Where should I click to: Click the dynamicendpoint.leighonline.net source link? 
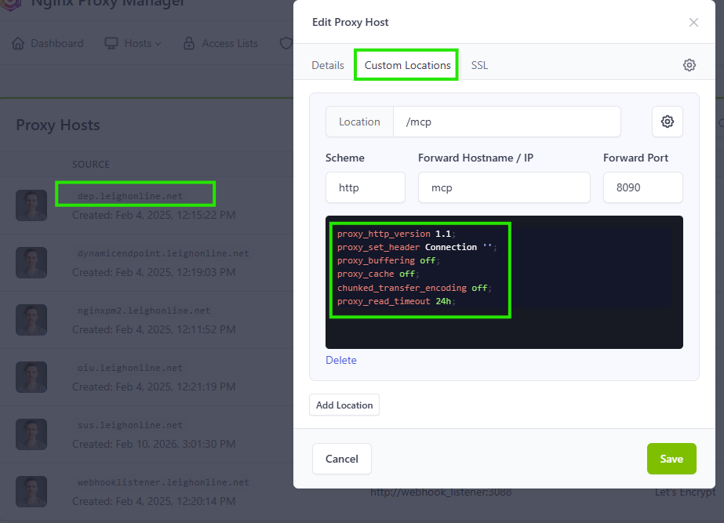(x=163, y=253)
